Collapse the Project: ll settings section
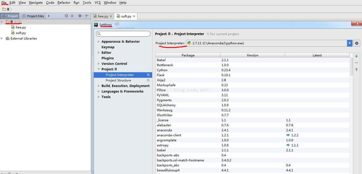The height and width of the screenshot is (174, 362). 99,69
